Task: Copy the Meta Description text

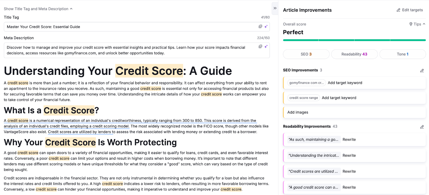Action: [260, 47]
